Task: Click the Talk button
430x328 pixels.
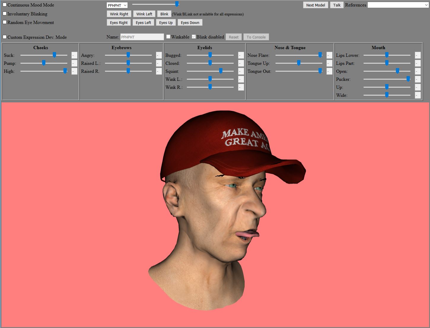Action: point(337,5)
